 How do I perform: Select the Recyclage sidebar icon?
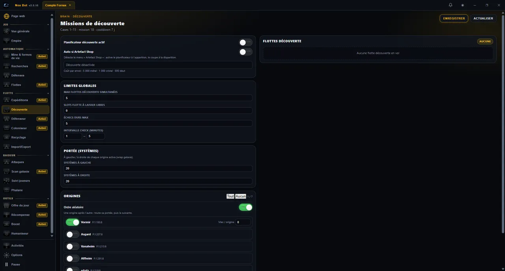[x=6, y=137]
